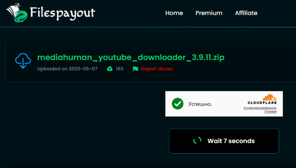The height and width of the screenshot is (168, 296).
Task: Open the Affiliate menu link
Action: pyautogui.click(x=246, y=13)
